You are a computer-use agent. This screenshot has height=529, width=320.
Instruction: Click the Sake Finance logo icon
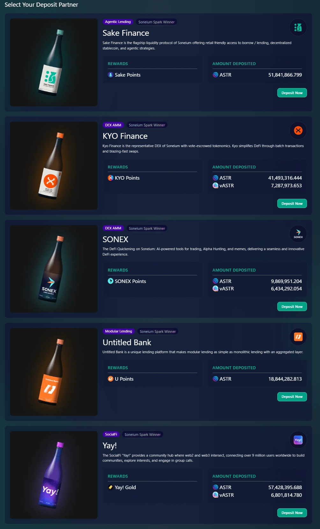[x=298, y=27]
